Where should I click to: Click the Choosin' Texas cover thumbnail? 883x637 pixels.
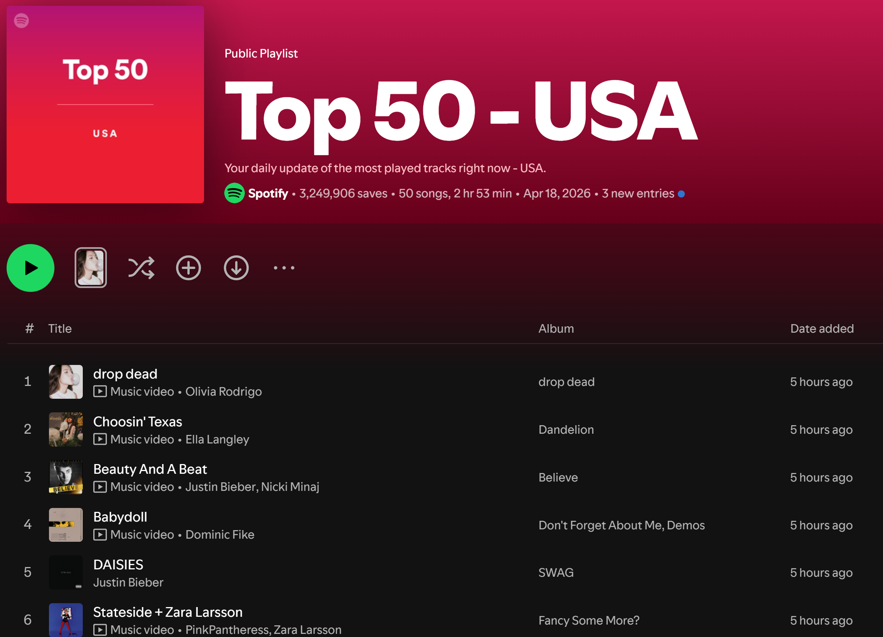pos(66,429)
